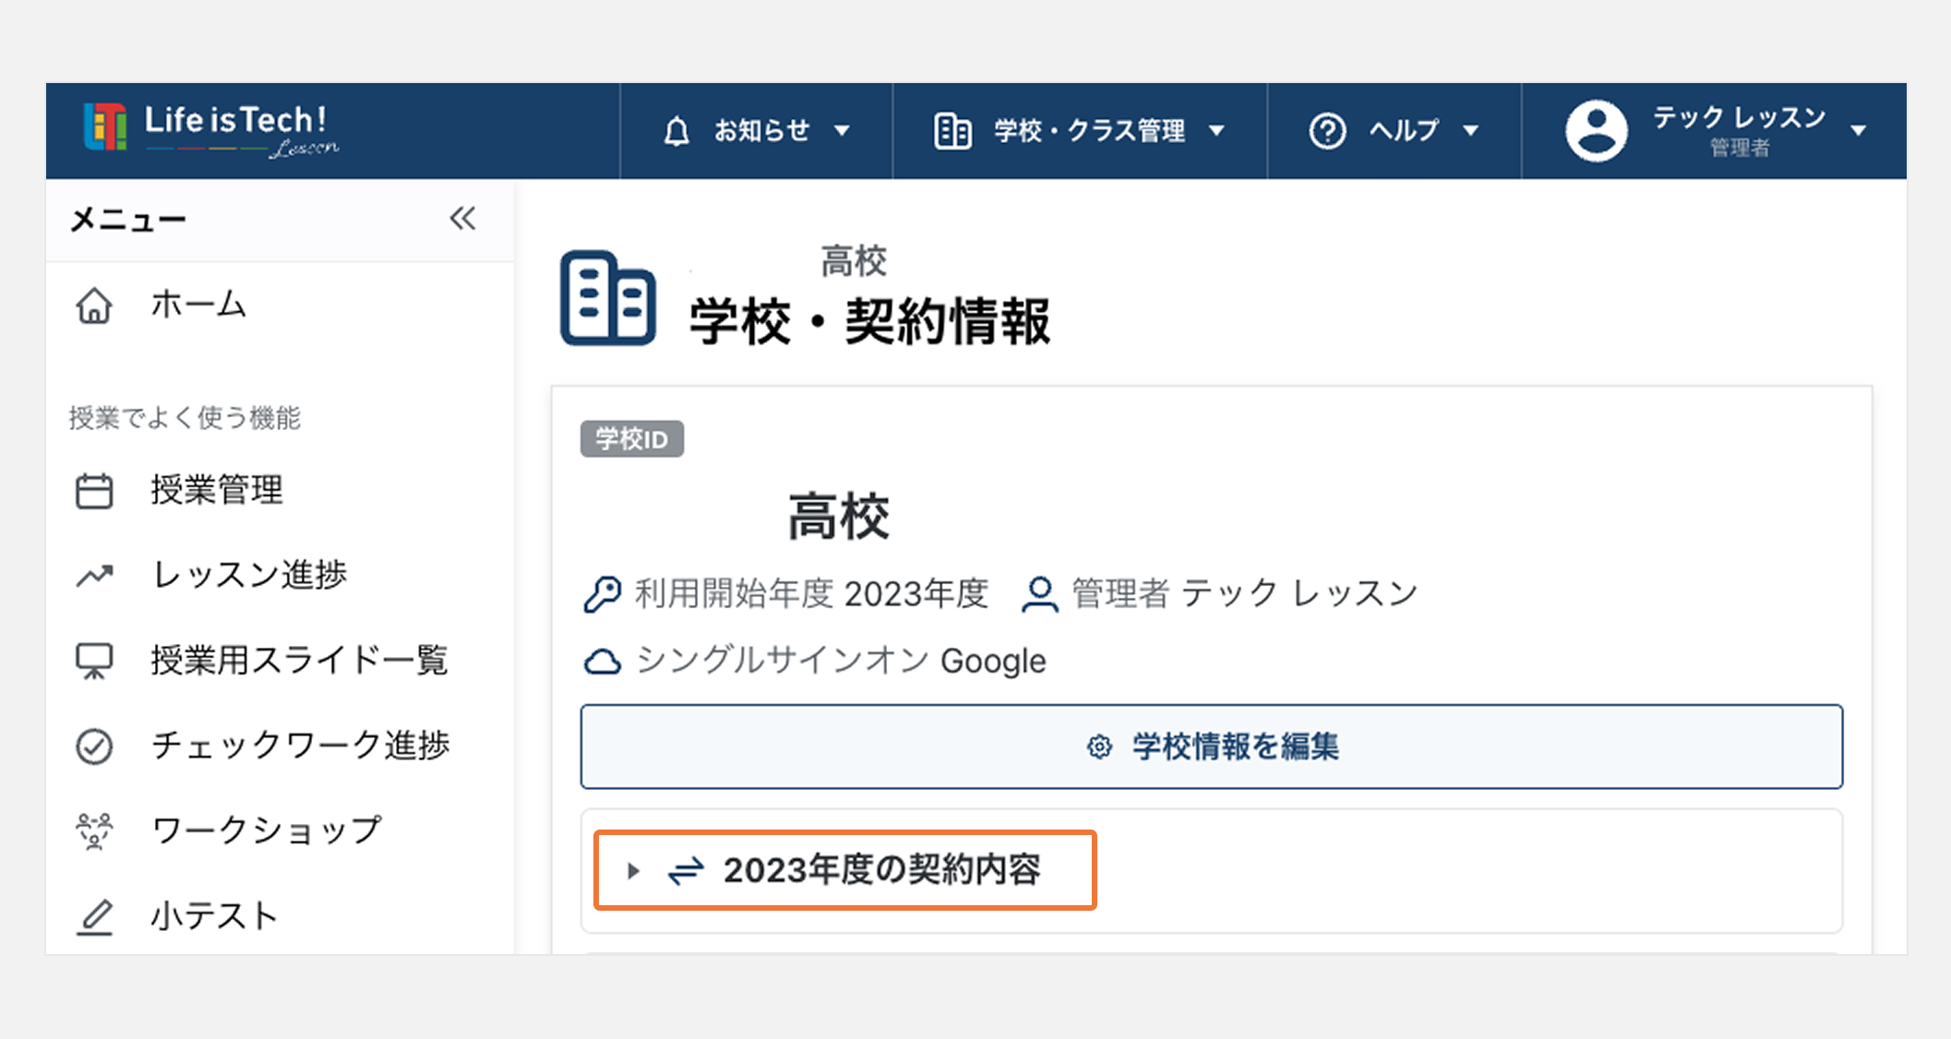Open the テック レッスン account dropdown arrow
The image size is (1951, 1039).
[x=1859, y=131]
